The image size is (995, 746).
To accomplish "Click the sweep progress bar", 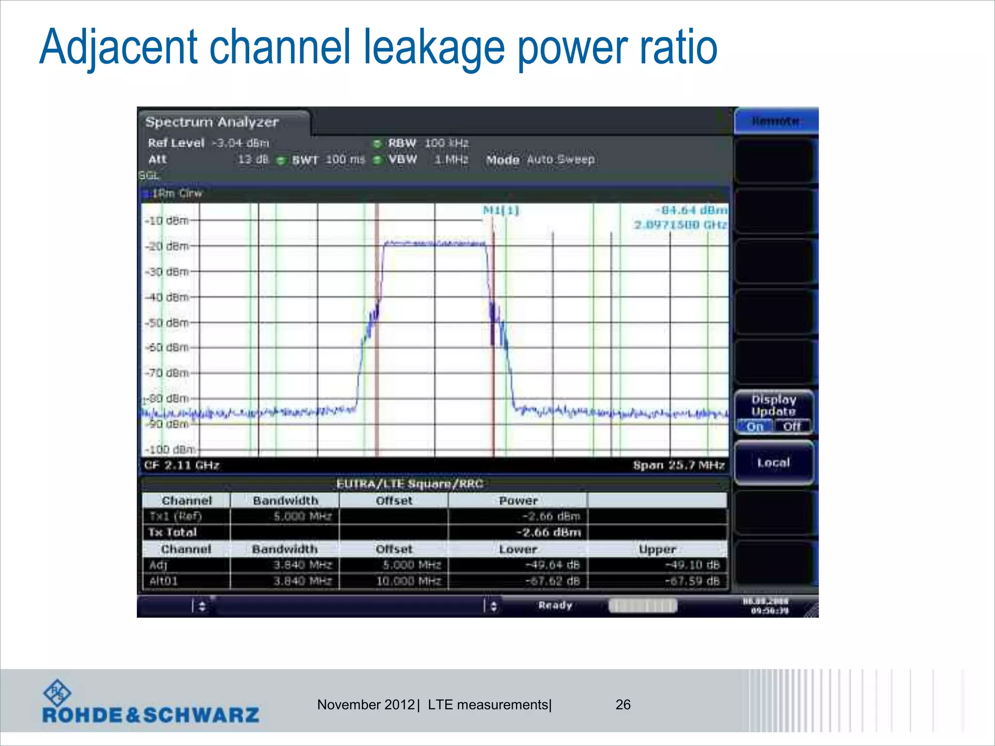I will point(642,606).
